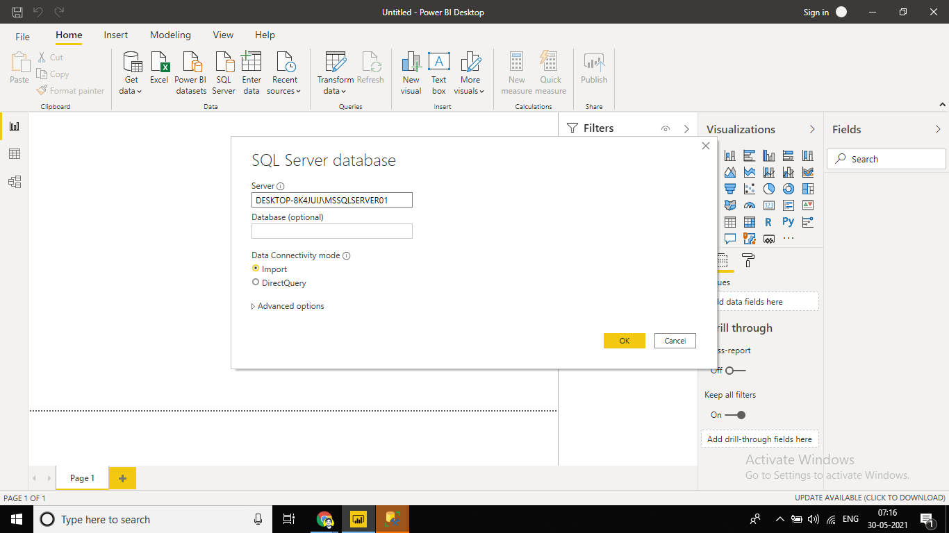Select the pie chart visualization icon
Screen dimensions: 949x533
[x=769, y=188]
